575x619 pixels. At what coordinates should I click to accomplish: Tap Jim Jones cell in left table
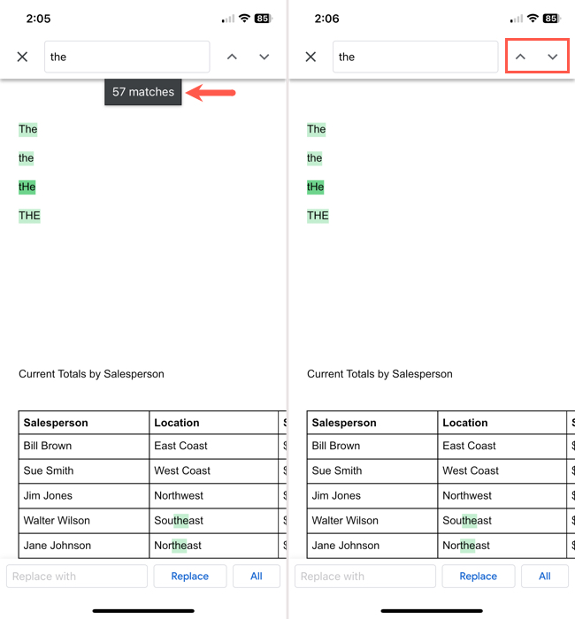pyautogui.click(x=84, y=495)
